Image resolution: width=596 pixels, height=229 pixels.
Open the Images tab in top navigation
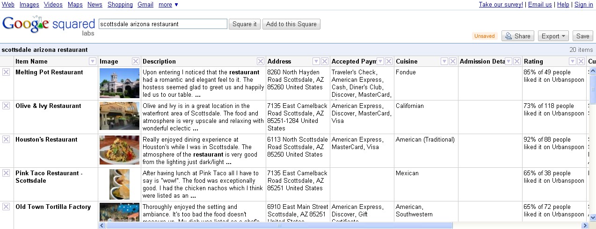coord(29,4)
